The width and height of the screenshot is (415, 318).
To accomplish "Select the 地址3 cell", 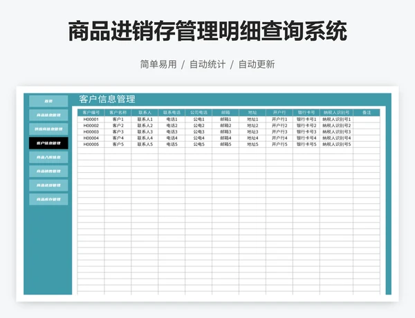I will point(252,132).
